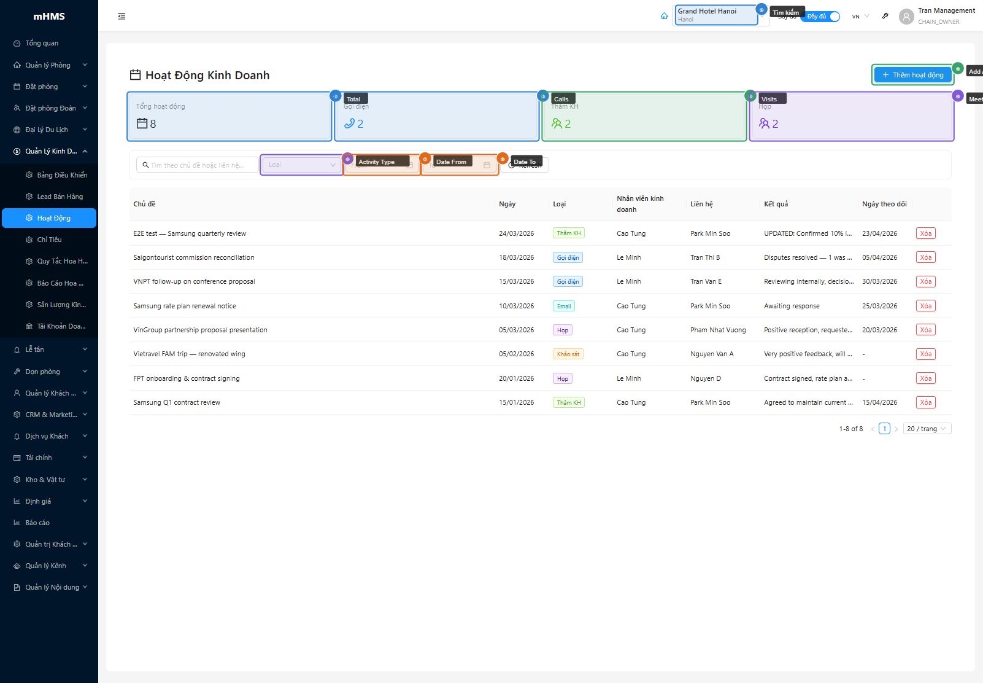Click page 1 in pagination
The width and height of the screenshot is (983, 683).
(x=884, y=429)
